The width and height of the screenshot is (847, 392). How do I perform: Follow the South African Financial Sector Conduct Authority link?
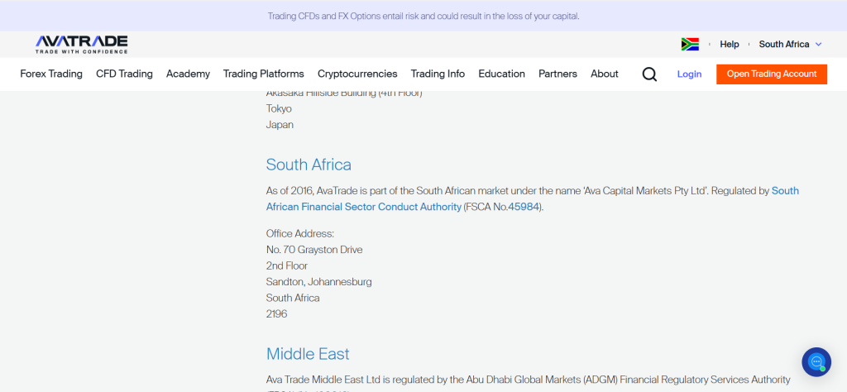363,207
